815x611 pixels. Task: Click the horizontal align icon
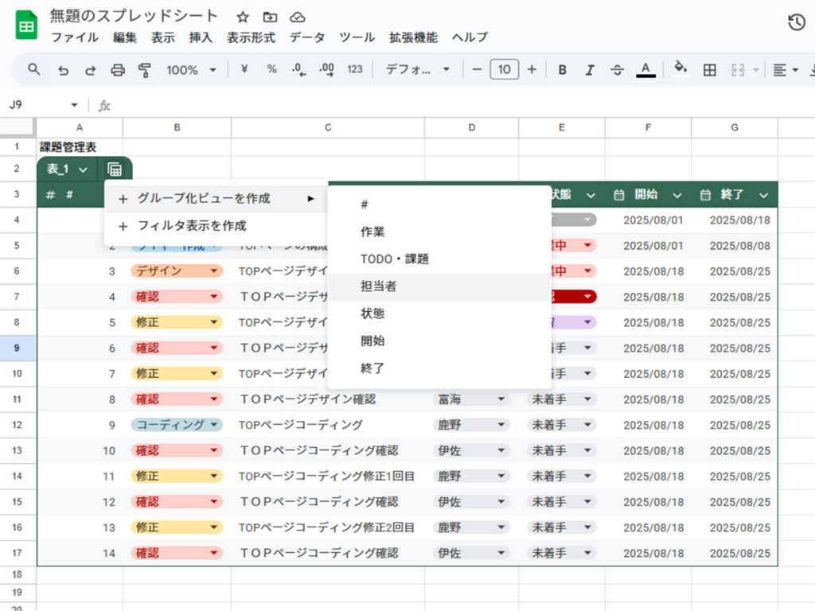(779, 70)
